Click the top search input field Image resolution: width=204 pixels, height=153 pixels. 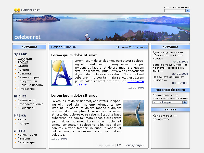175,11
